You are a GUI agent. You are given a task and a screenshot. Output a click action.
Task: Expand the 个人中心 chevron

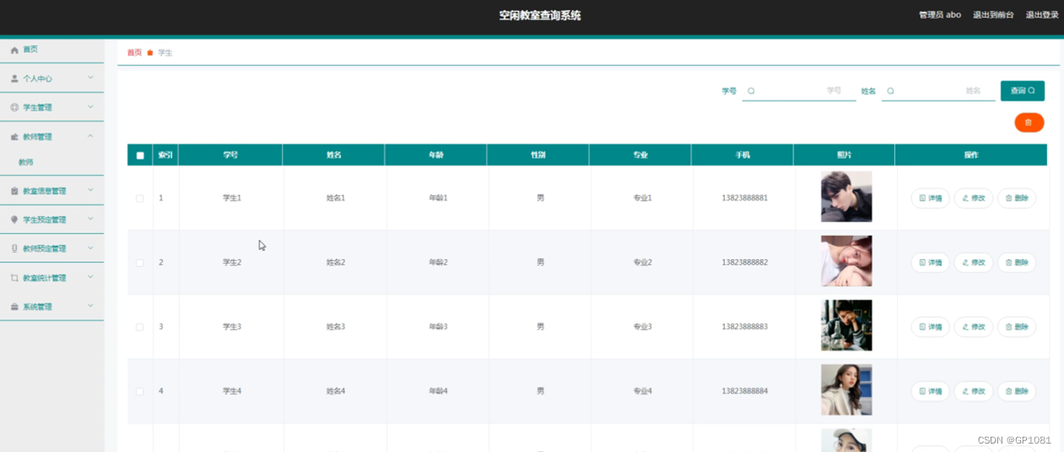click(90, 78)
